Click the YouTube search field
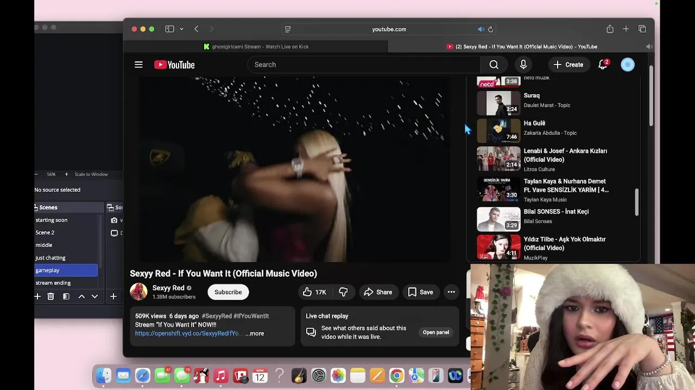 tap(364, 64)
